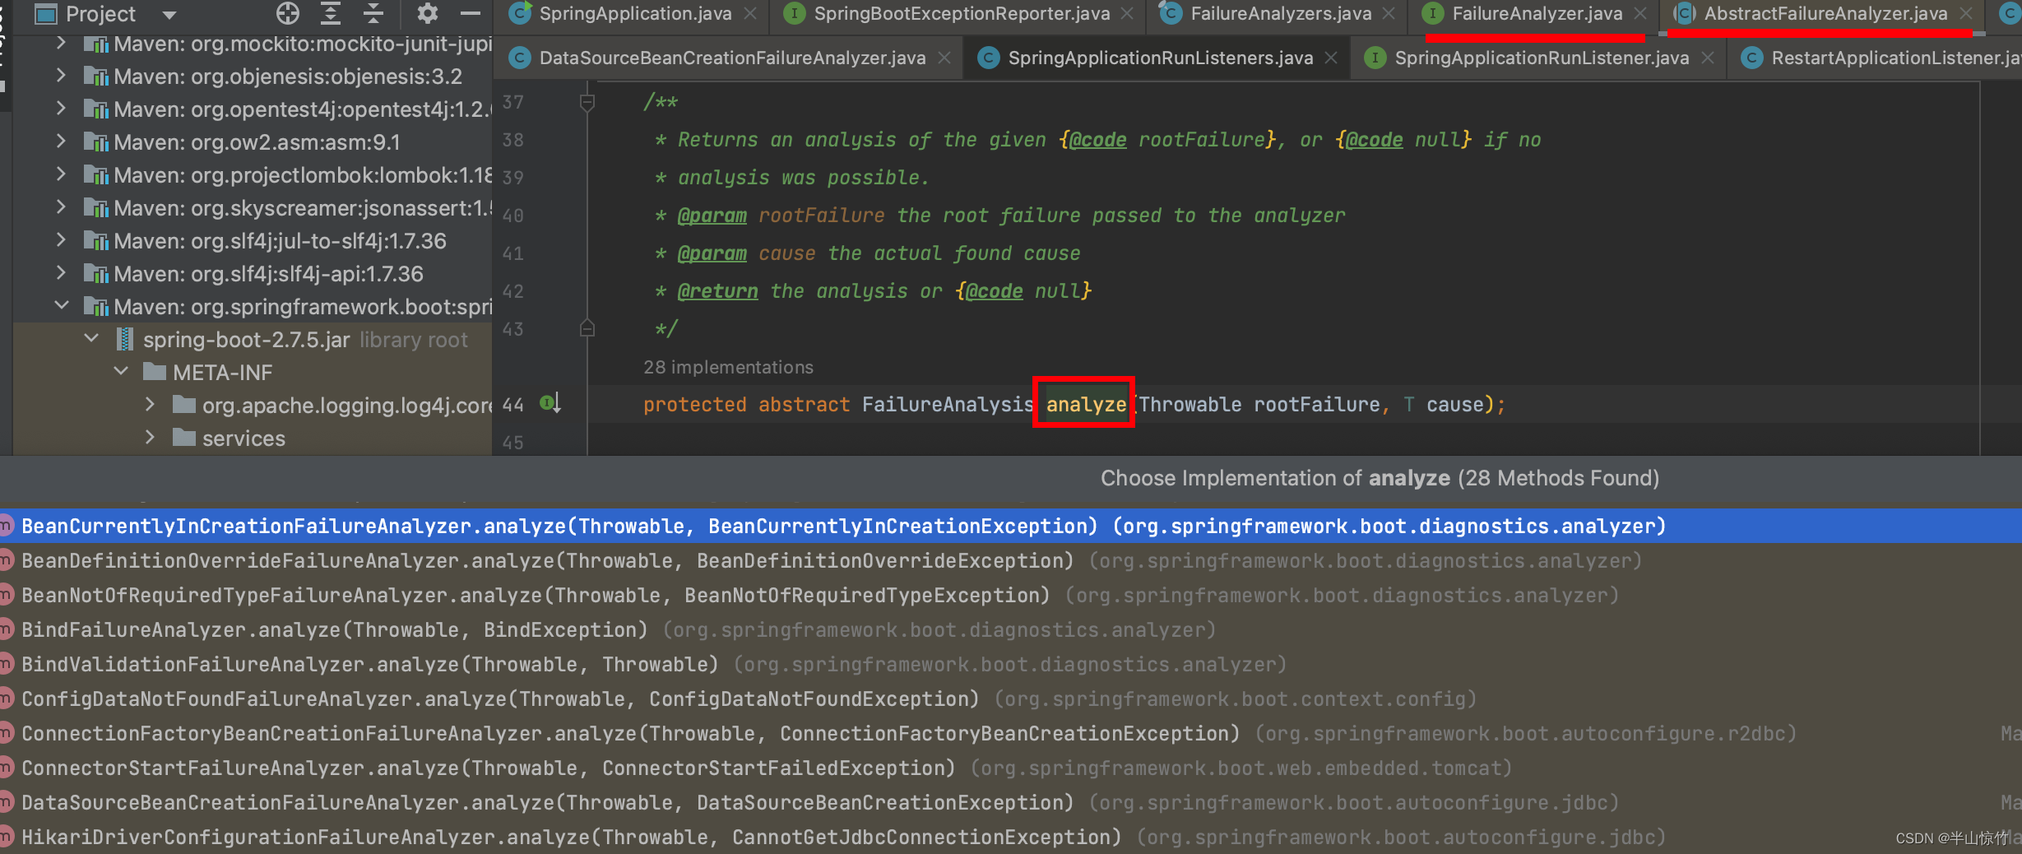Choose ConnectorStartFailureAnalyzer.analyze implementation

pos(1011,768)
